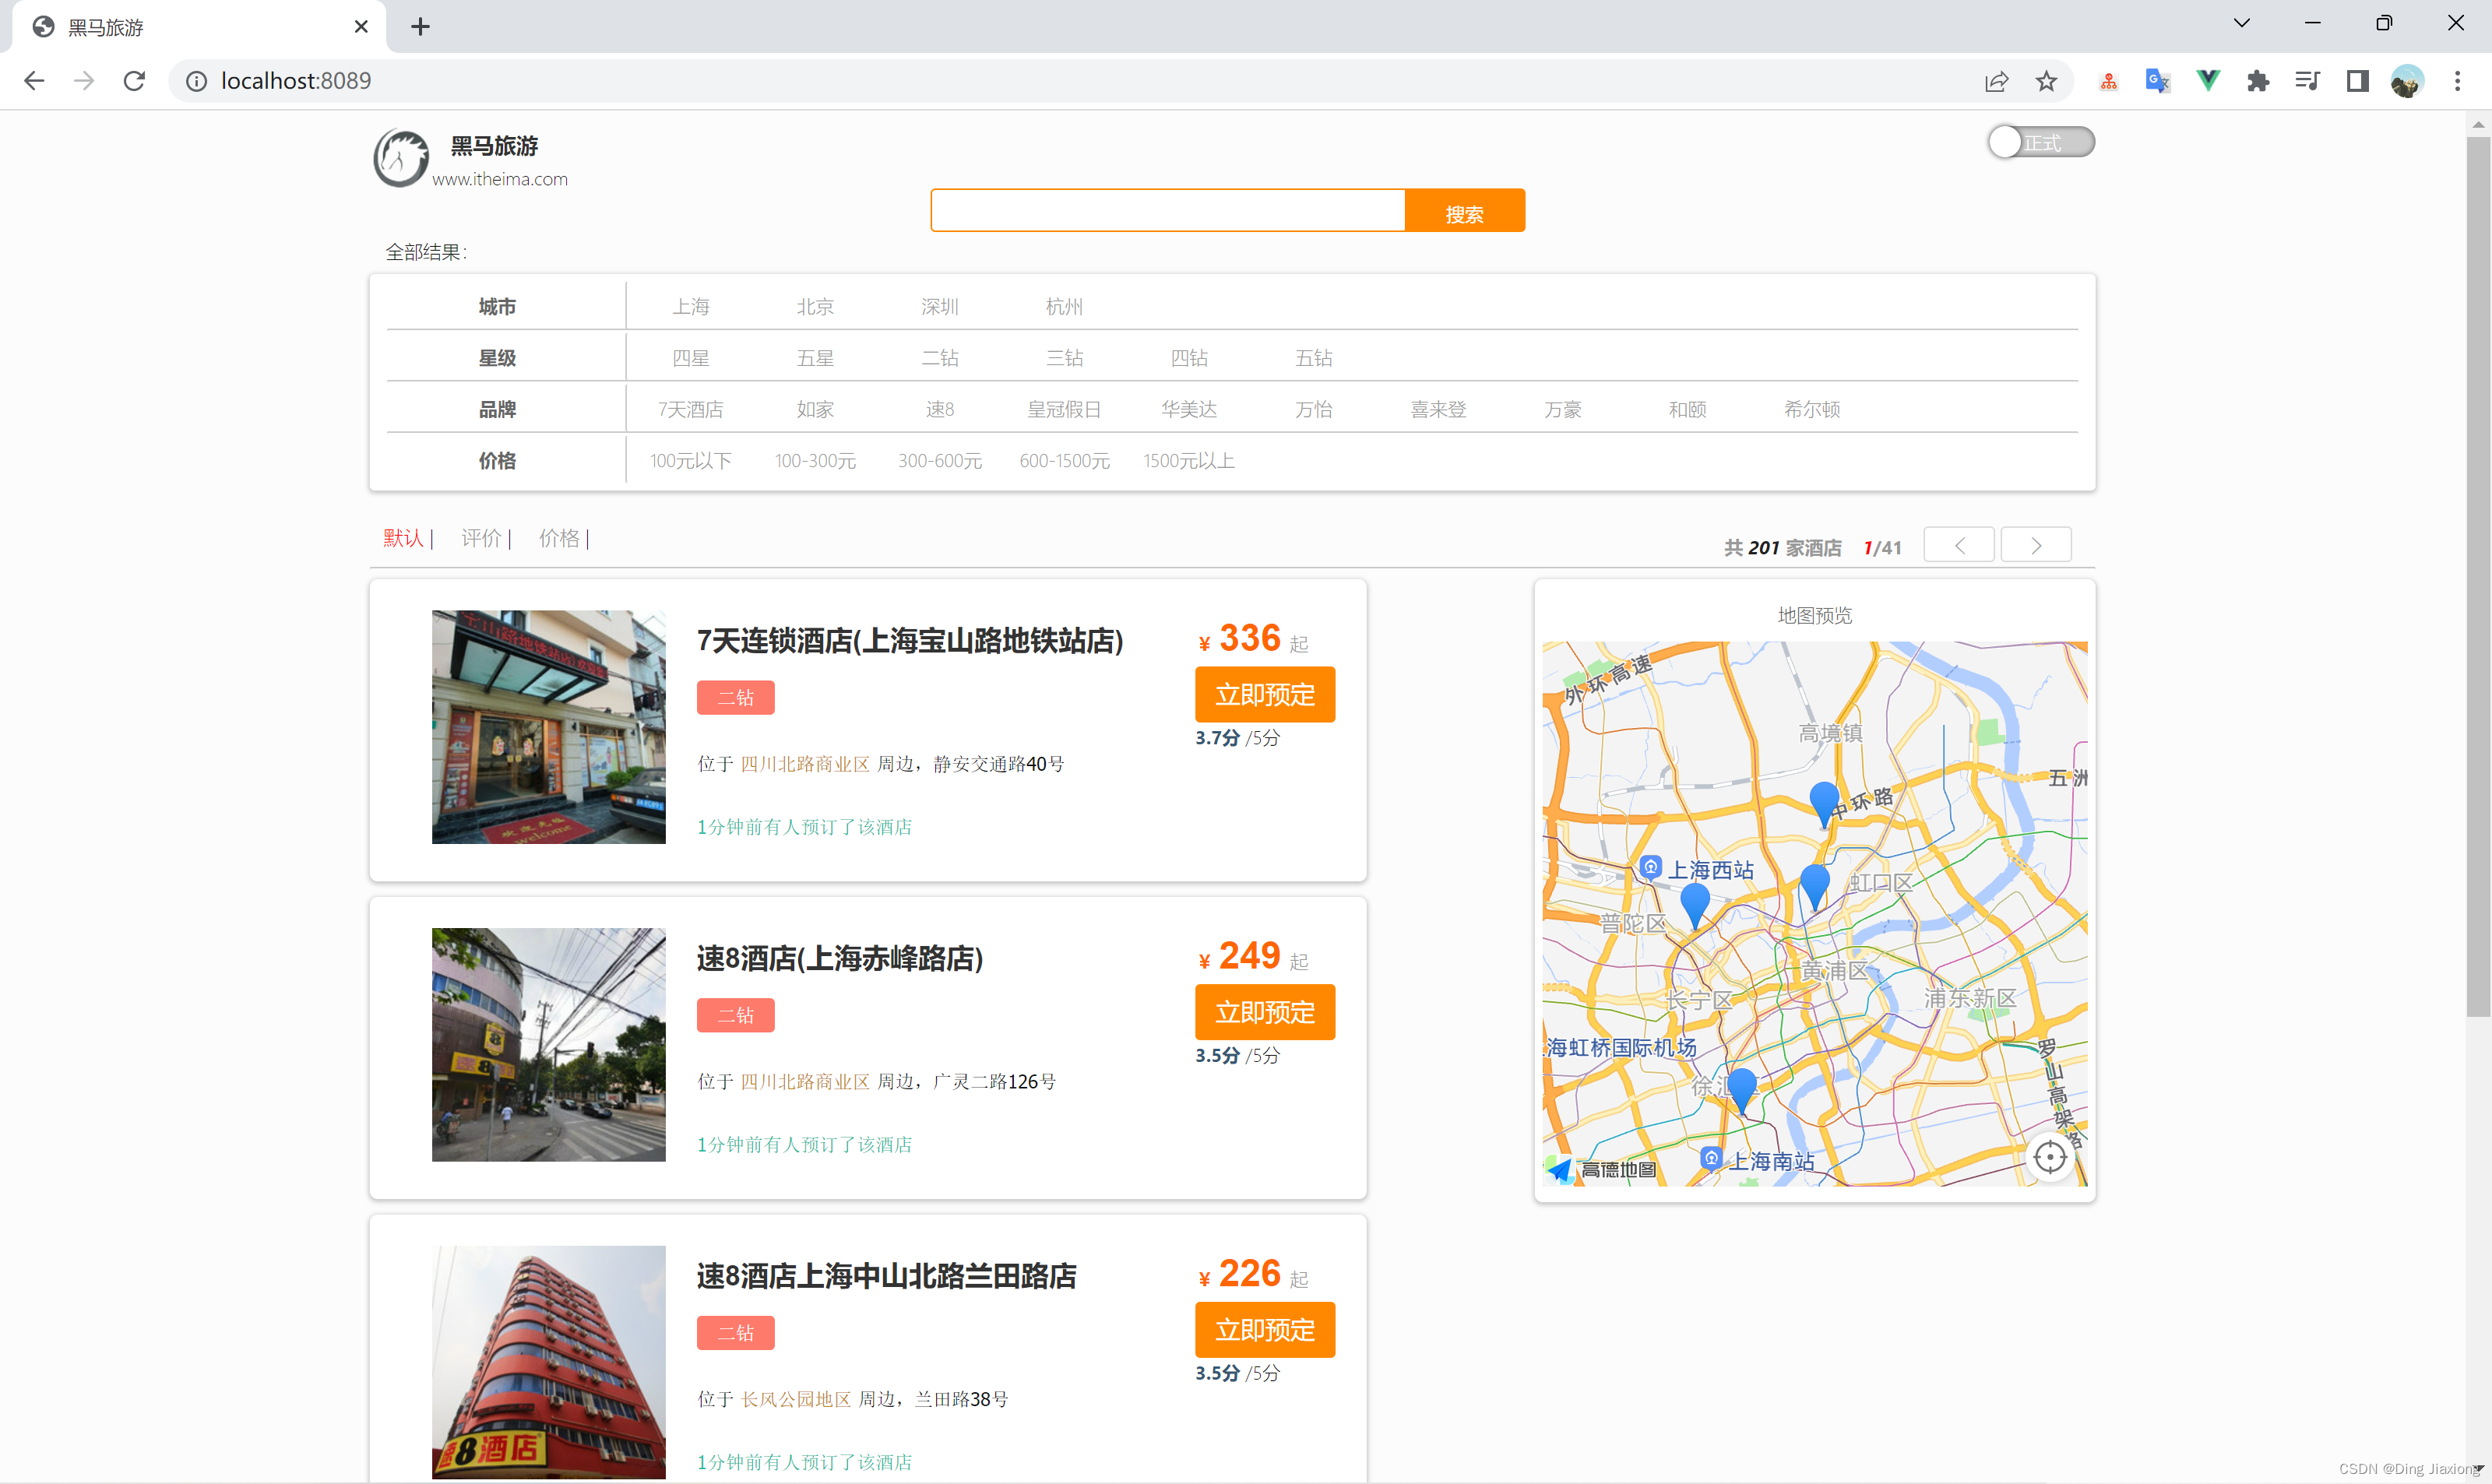Toggle the browser side panel icon
This screenshot has width=2492, height=1484.
[2357, 81]
